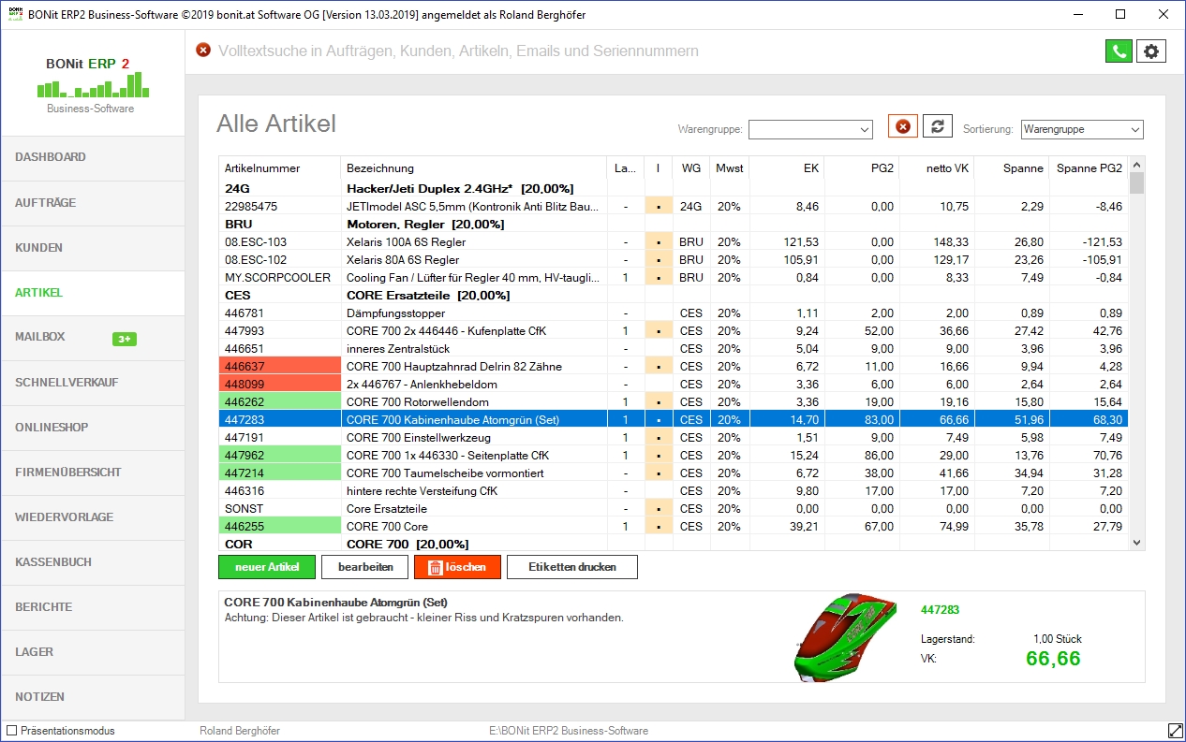Click the fullscreen icon in status bar
Screen dimensions: 1186x742
coord(1175,730)
